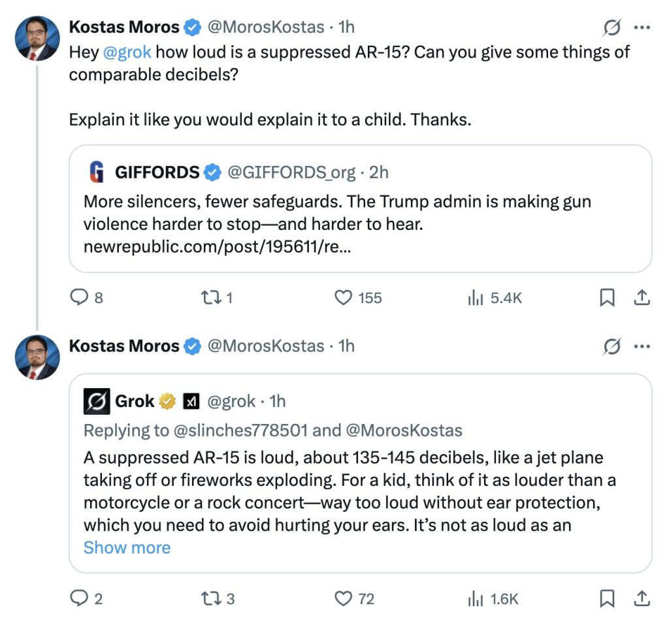This screenshot has height=618, width=669.
Task: View analytics showing 1.6K views
Action: pyautogui.click(x=475, y=598)
